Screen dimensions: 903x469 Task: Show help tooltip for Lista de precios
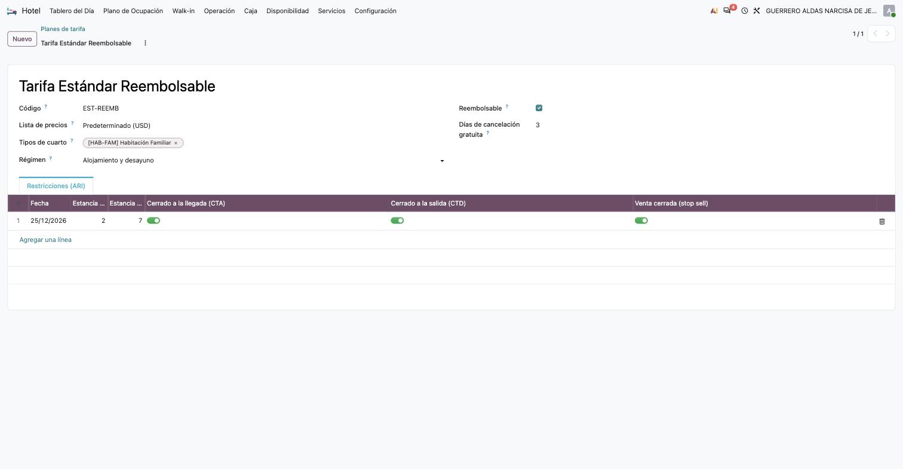pos(72,123)
